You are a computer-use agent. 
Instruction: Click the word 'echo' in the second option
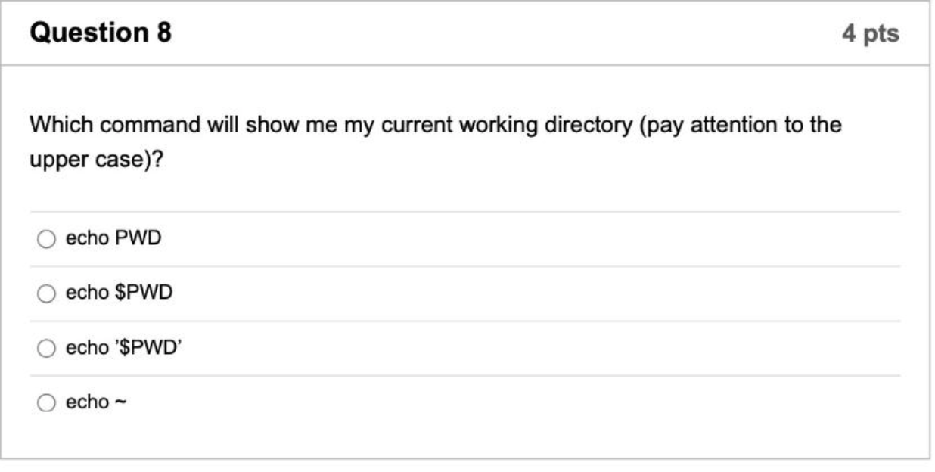coord(87,293)
